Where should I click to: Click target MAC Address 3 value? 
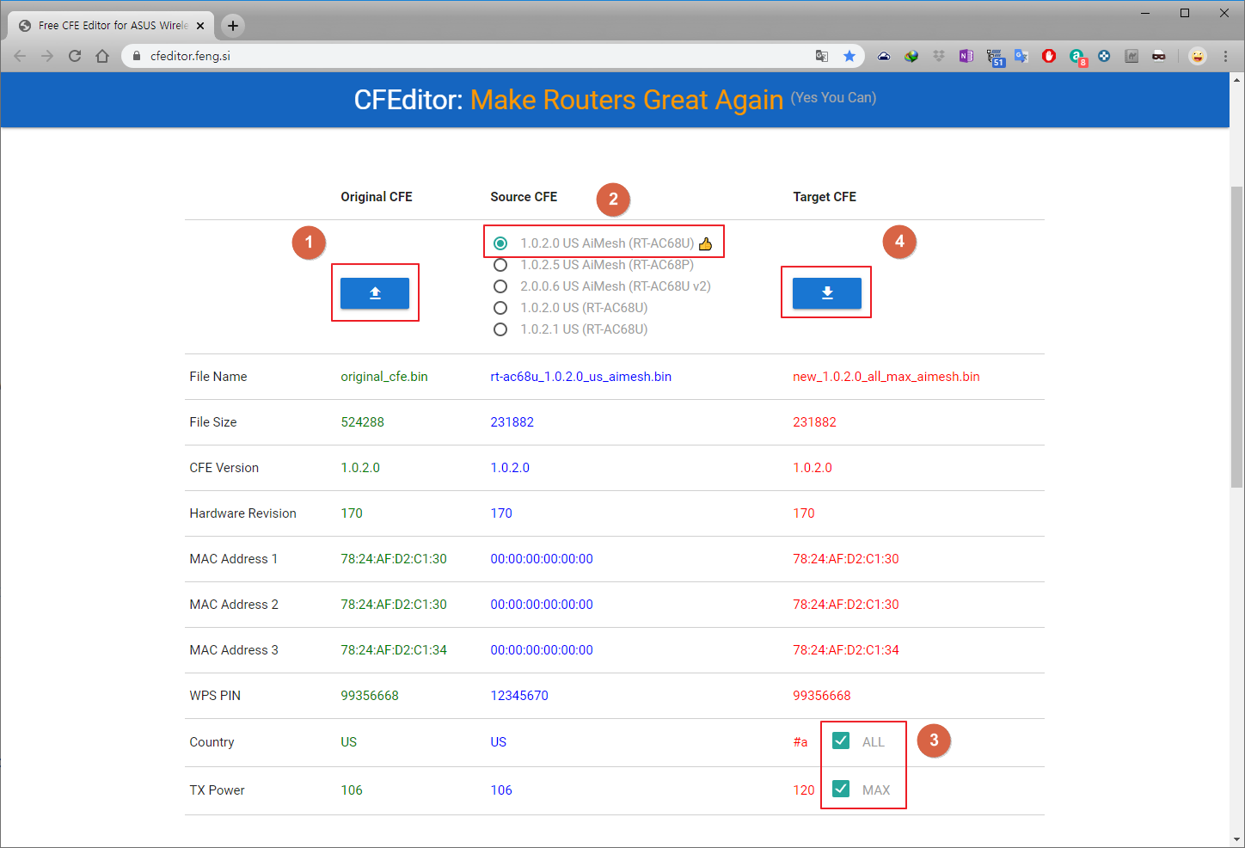pyautogui.click(x=846, y=650)
